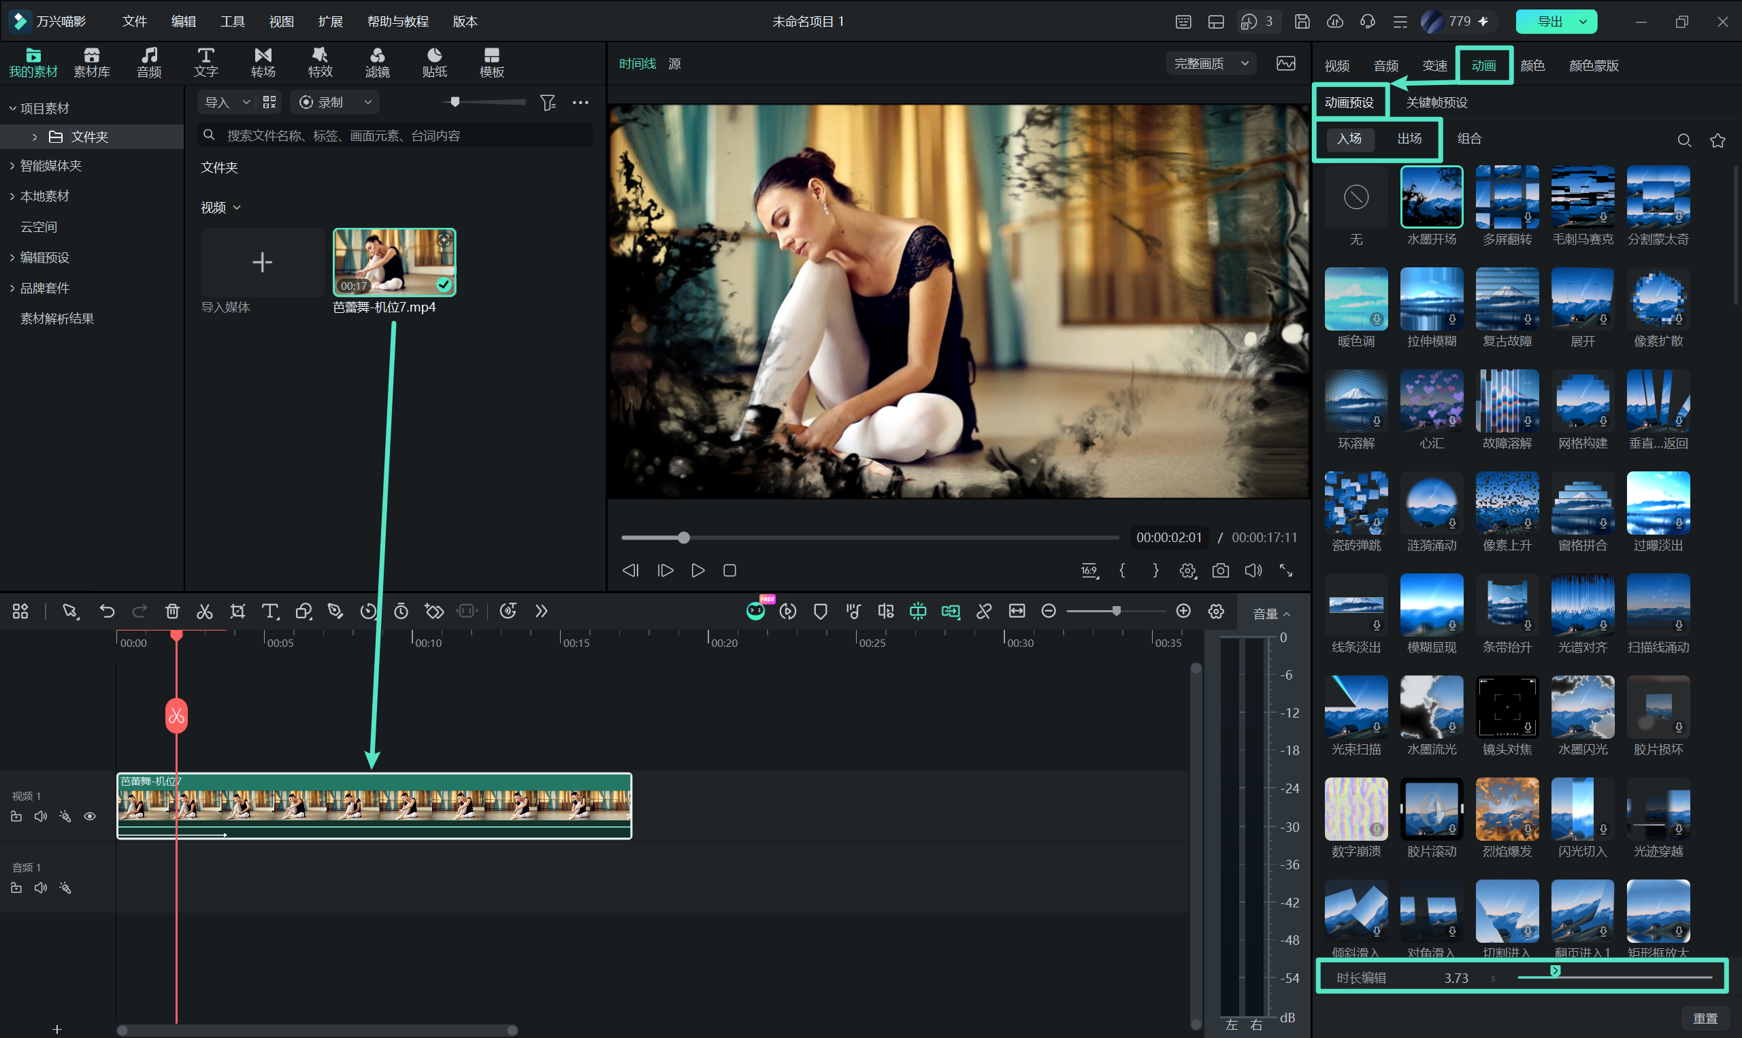Lock the 视频 1 track
Image resolution: width=1742 pixels, height=1038 pixels.
[16, 816]
